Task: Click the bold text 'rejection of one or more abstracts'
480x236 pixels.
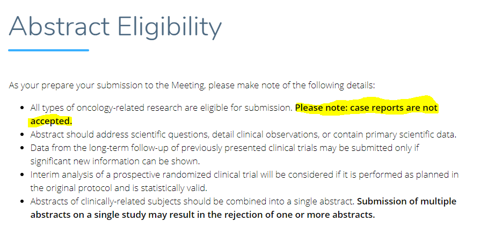Action: pos(299,215)
